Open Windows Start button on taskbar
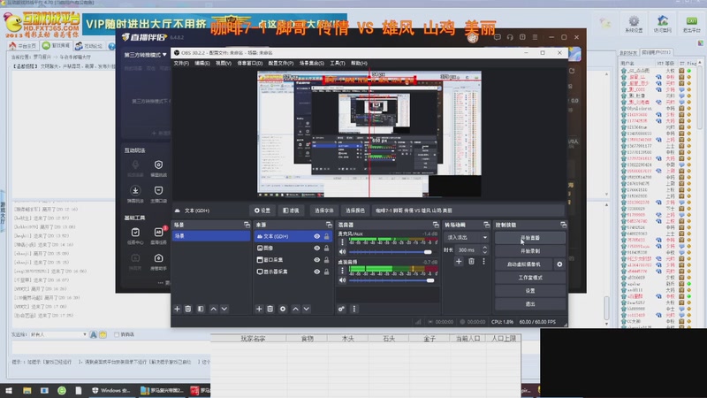This screenshot has width=707, height=398. click(9, 390)
